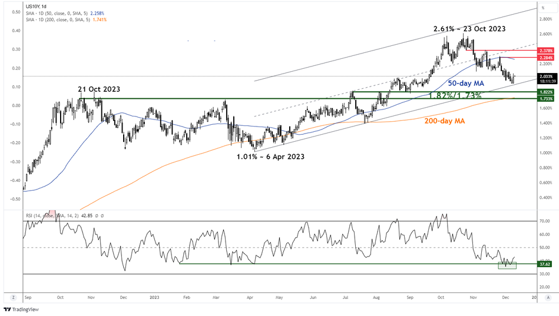
Task: Click the green 37.62 RSI level label
Action: pos(545,264)
